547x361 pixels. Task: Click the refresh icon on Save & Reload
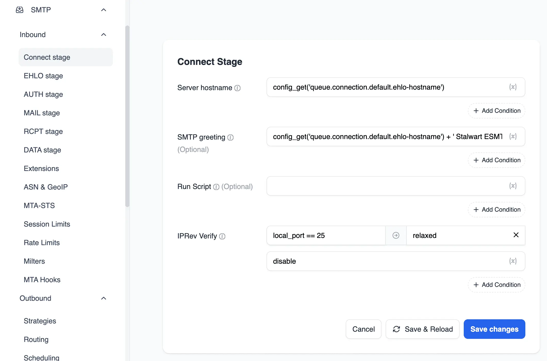pyautogui.click(x=397, y=329)
